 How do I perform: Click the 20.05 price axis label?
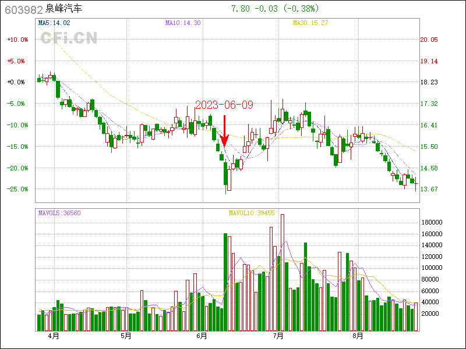[429, 40]
